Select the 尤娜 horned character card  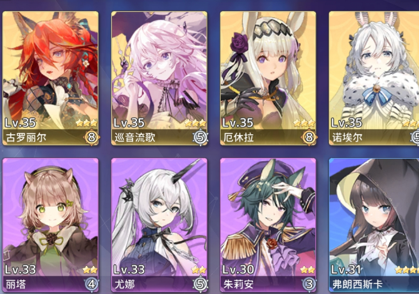pos(159,225)
